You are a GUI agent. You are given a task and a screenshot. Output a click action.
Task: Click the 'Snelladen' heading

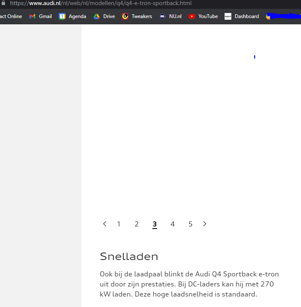pyautogui.click(x=129, y=257)
